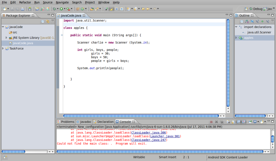This screenshot has height=161, width=276.
Task: Sort Outline members alphabetically
Action: coord(247,21)
